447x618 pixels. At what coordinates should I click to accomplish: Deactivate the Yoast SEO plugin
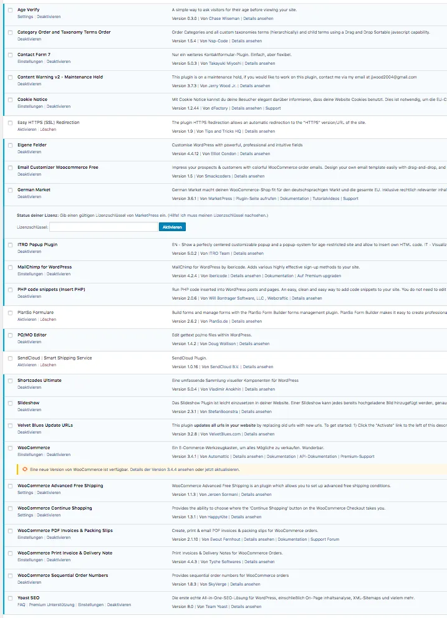(x=118, y=605)
